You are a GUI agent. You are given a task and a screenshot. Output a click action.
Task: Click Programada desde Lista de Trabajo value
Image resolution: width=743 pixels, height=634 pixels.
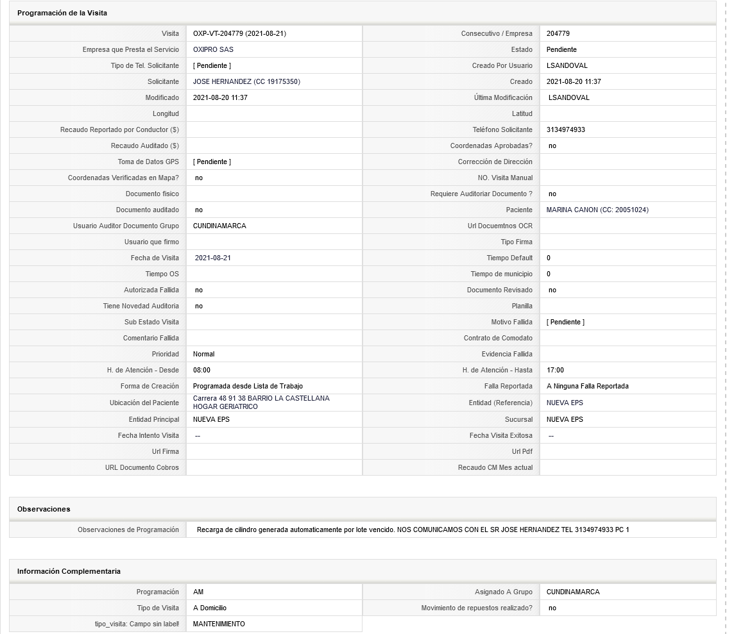click(248, 387)
